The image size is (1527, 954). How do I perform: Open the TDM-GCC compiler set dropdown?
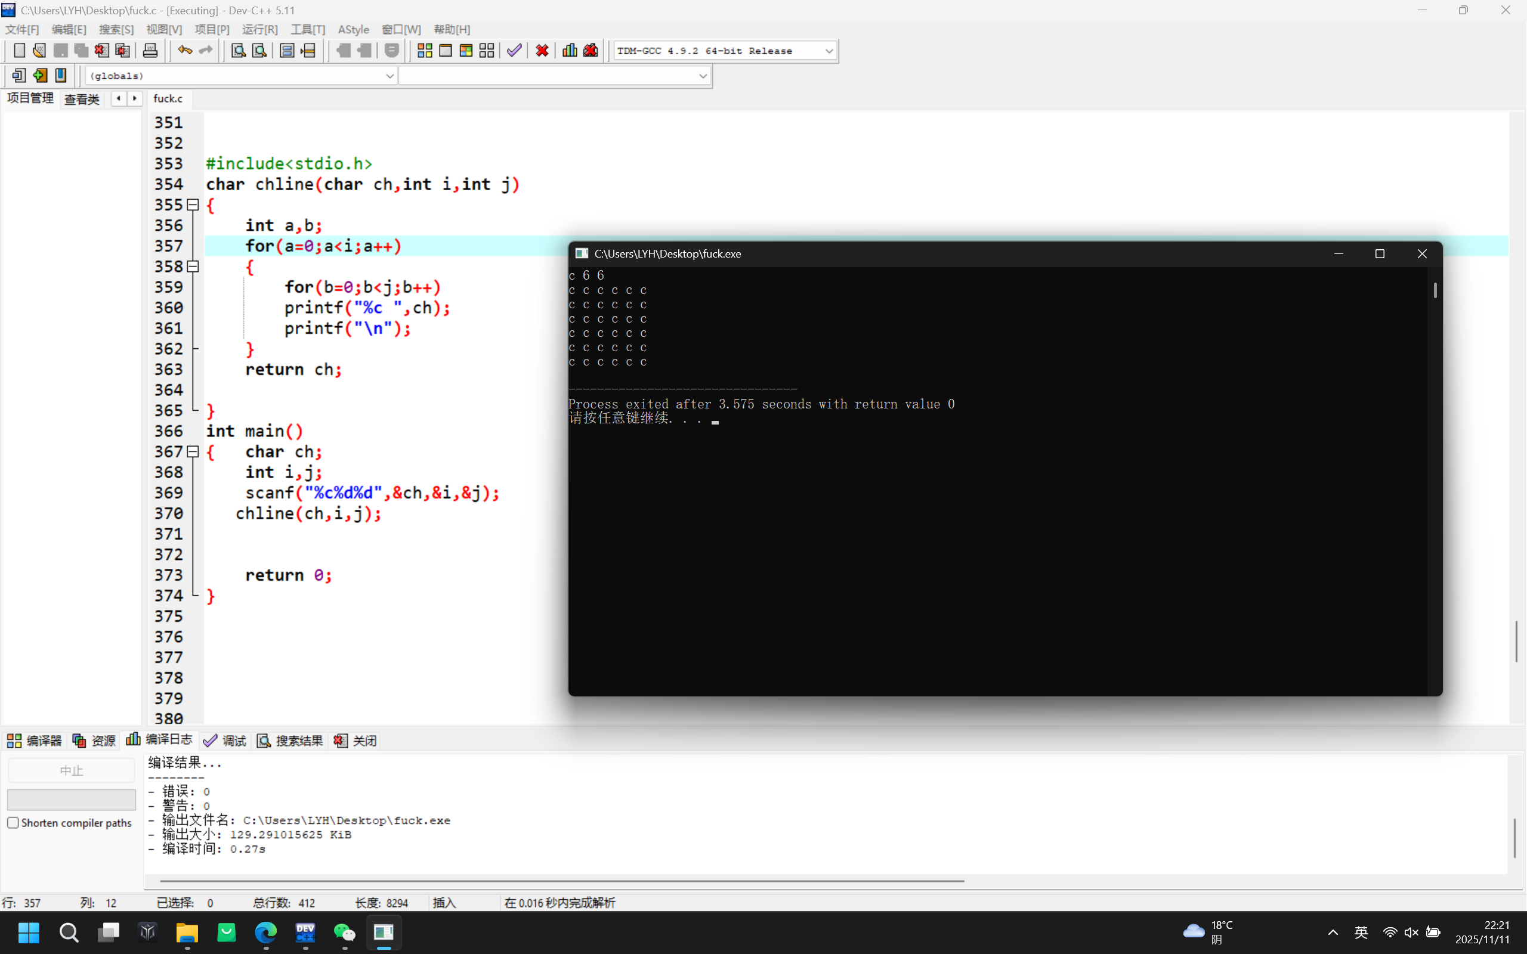(x=829, y=51)
